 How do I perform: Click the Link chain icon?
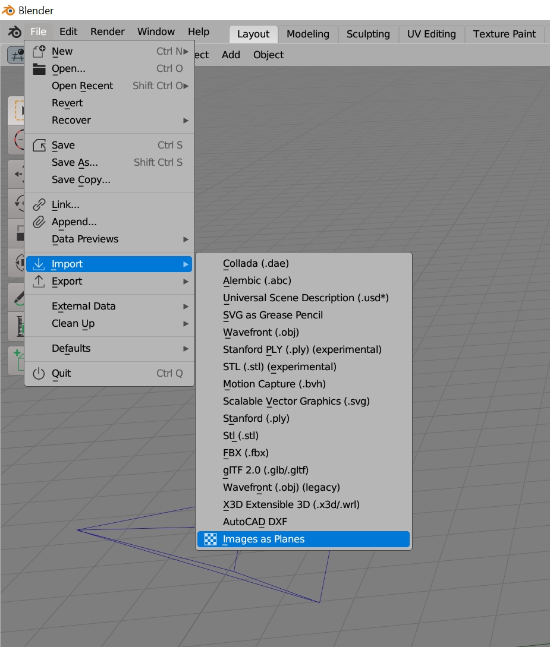click(39, 204)
